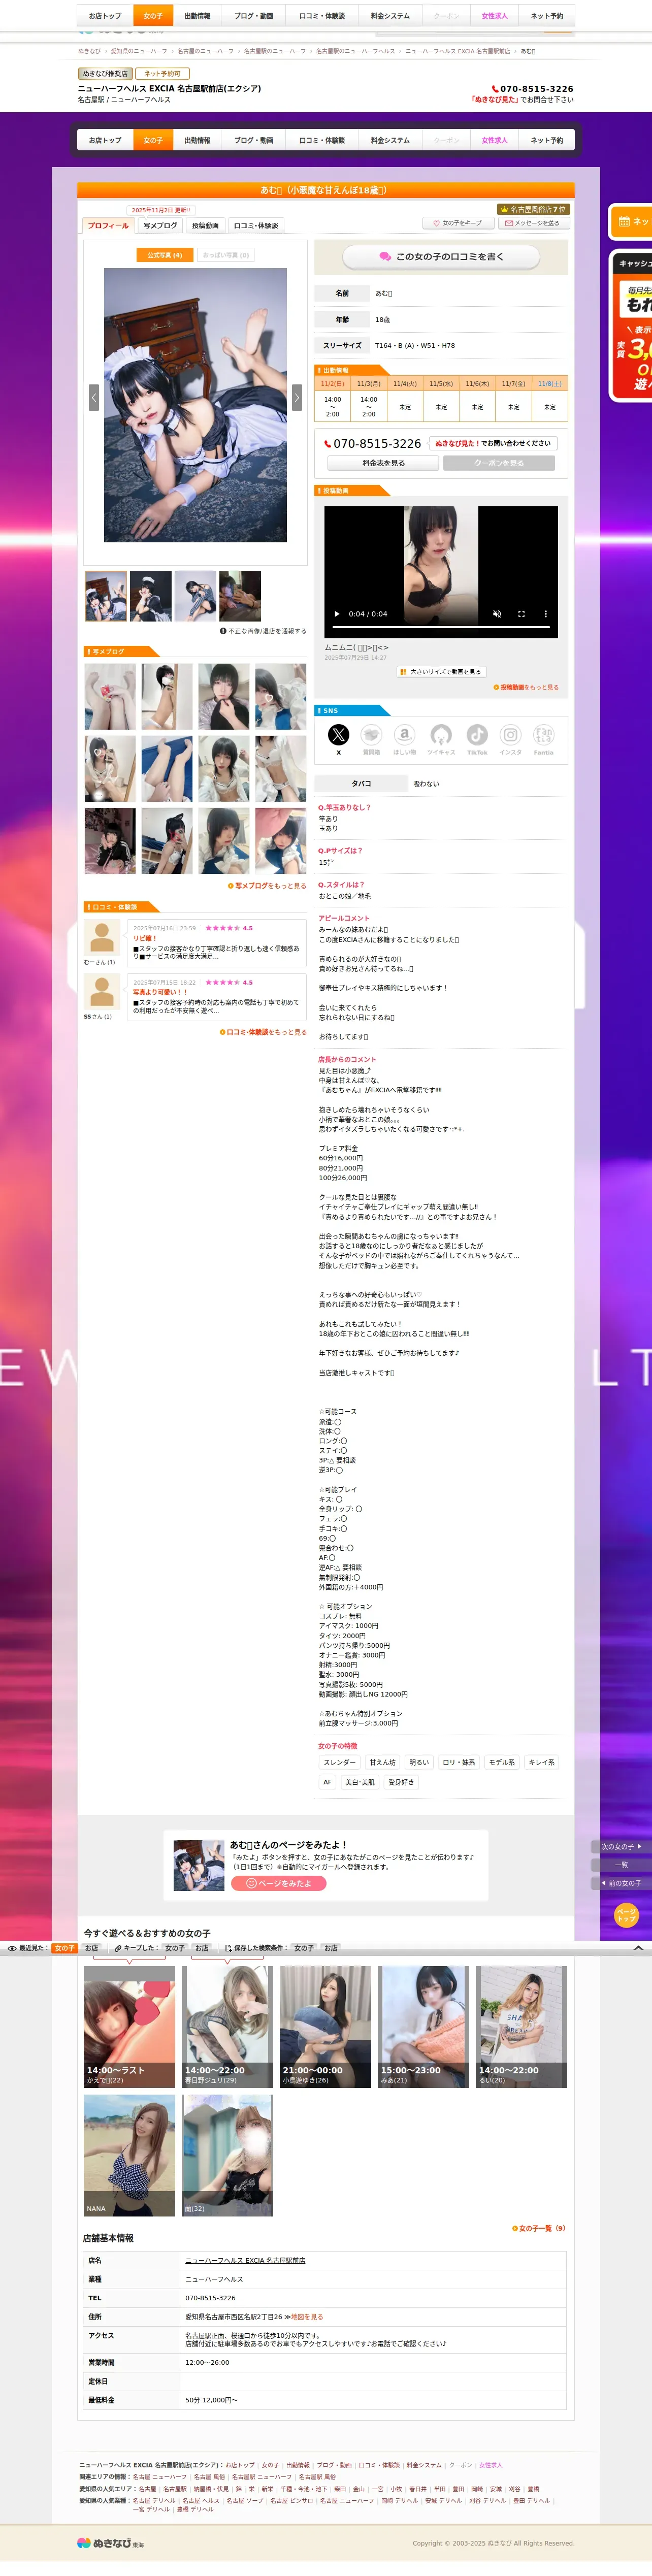Open the インスタ Instagram icon
Image resolution: width=652 pixels, height=2576 pixels.
[510, 739]
